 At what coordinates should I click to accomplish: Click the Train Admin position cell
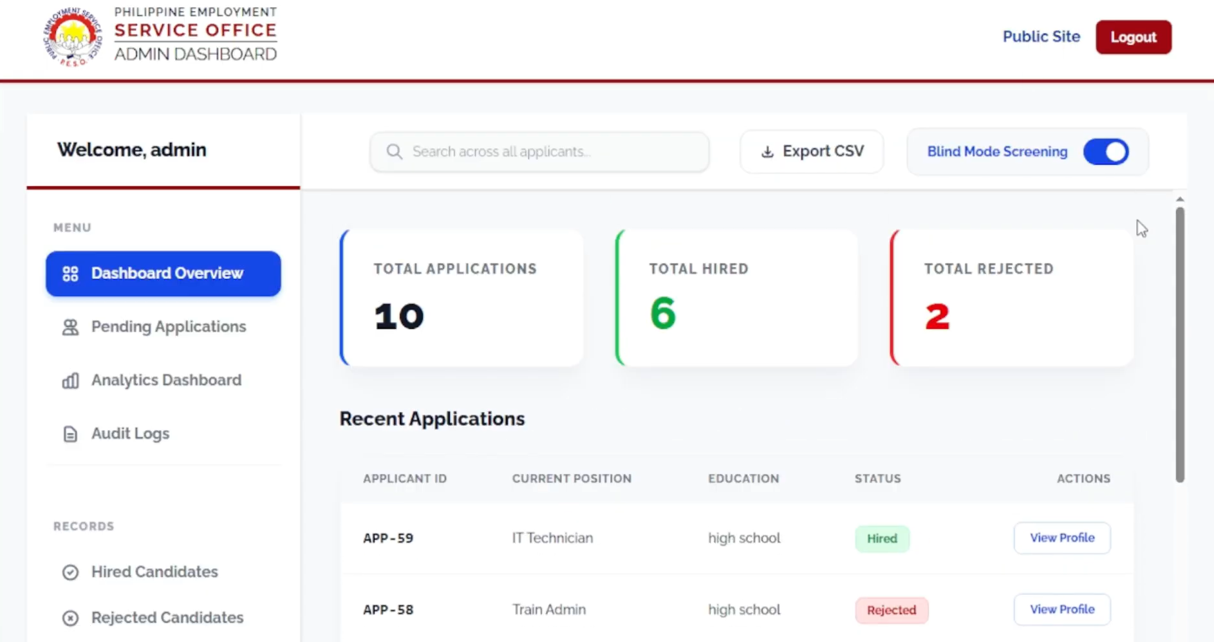[549, 609]
